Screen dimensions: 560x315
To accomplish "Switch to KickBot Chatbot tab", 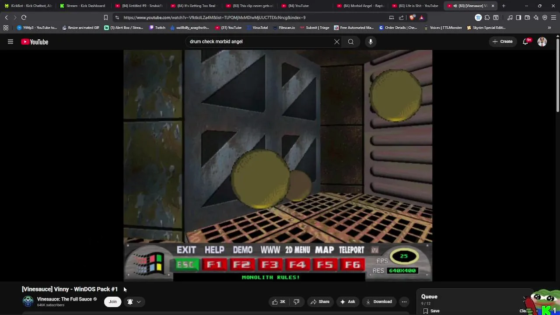I will [x=28, y=6].
